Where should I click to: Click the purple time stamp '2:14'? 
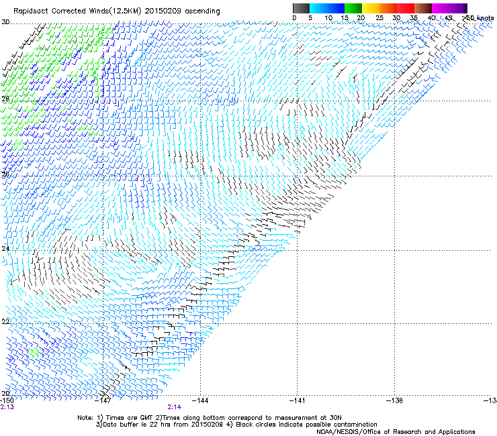click(175, 407)
